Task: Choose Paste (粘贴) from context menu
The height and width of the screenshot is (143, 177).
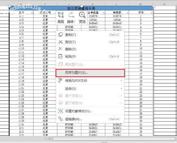Action: click(90, 56)
